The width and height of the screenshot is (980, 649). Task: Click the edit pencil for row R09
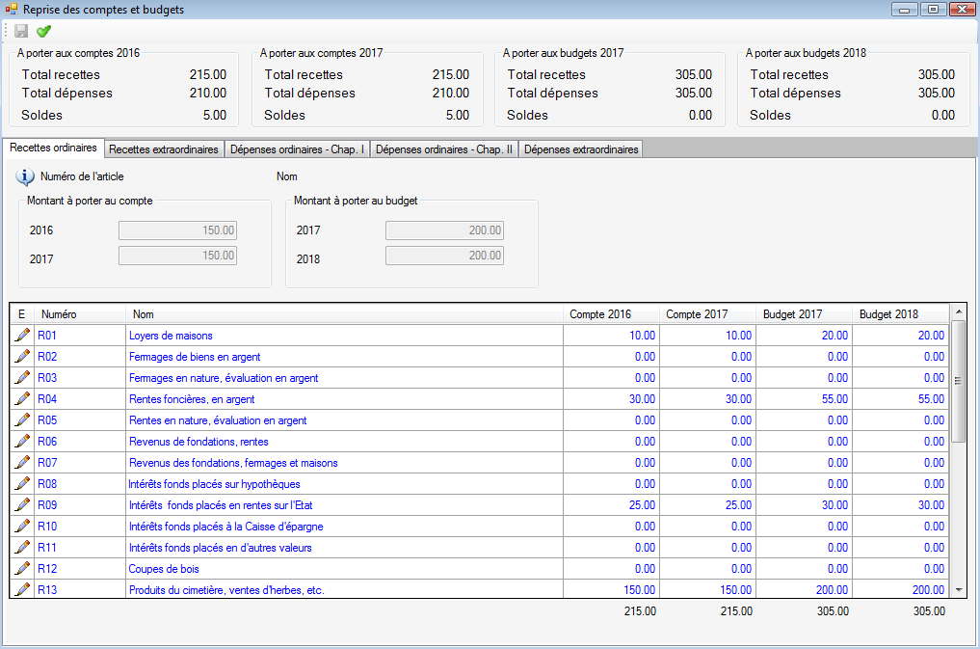pyautogui.click(x=22, y=504)
